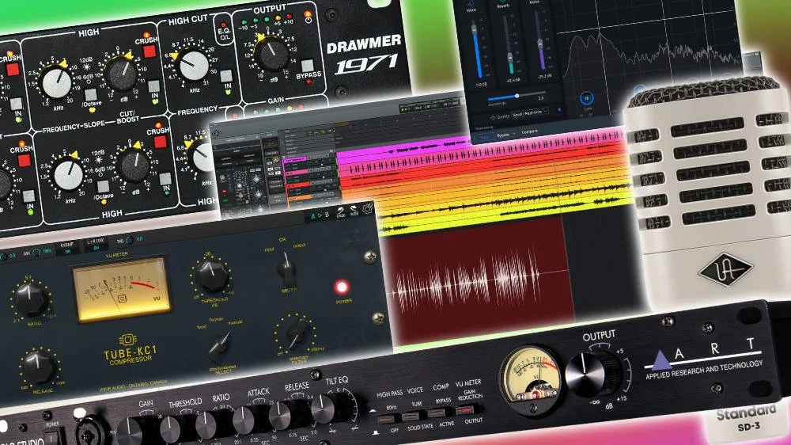Click the ART rack THRESHOLD knob
Screen dimensions: 791x445
pos(169,428)
